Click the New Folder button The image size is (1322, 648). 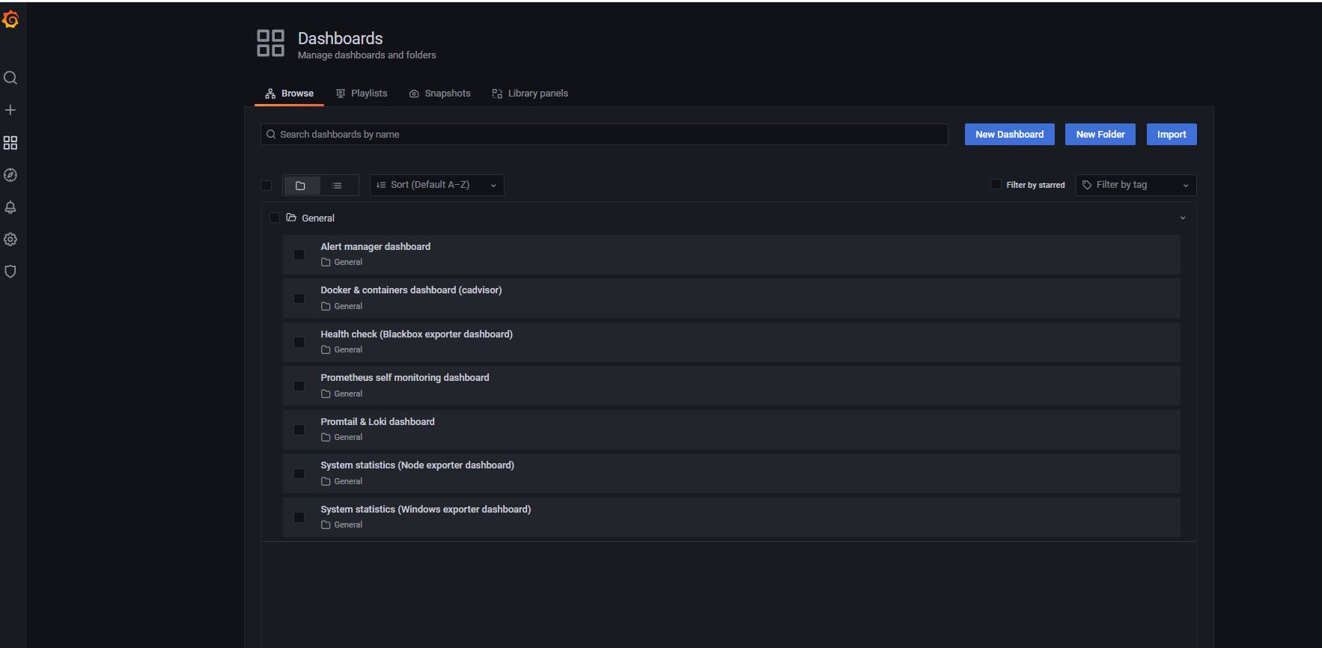1100,135
